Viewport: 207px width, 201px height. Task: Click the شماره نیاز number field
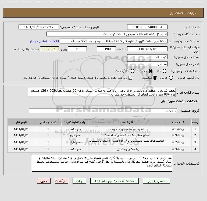click(x=147, y=27)
